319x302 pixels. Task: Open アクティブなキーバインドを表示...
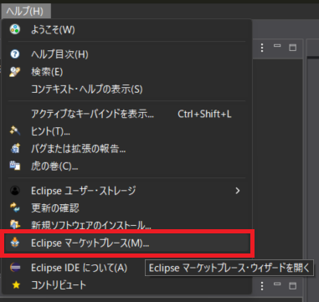(x=127, y=114)
